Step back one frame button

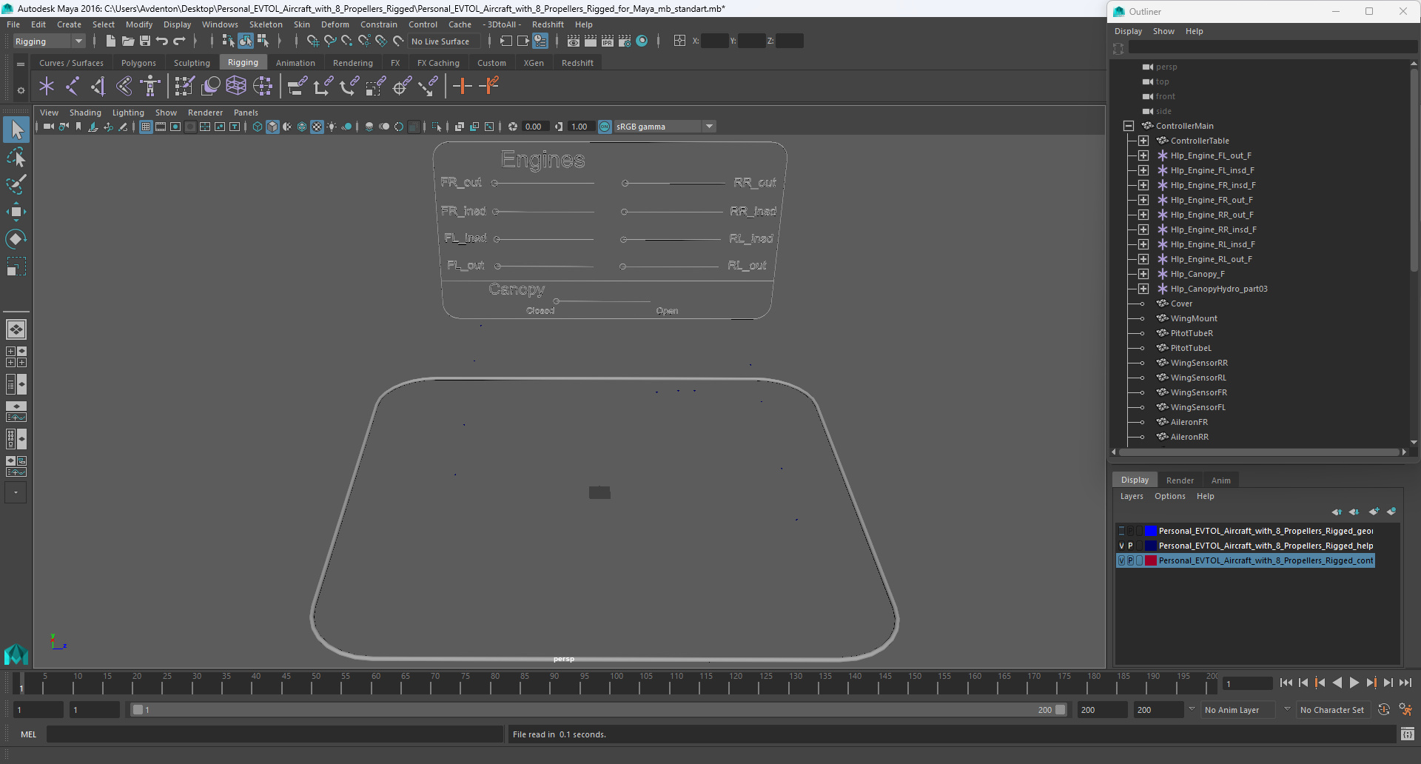point(1303,683)
